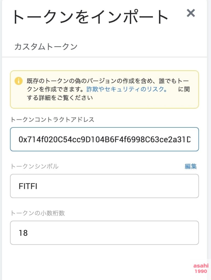Click the number 18 in the decimals field
Viewport: 211px width, 280px height.
pos(23,233)
